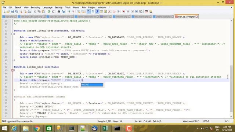This screenshot has height=132, width=235.
Task: Click the 4:38 PM taskbar clock
Action: coord(227,127)
